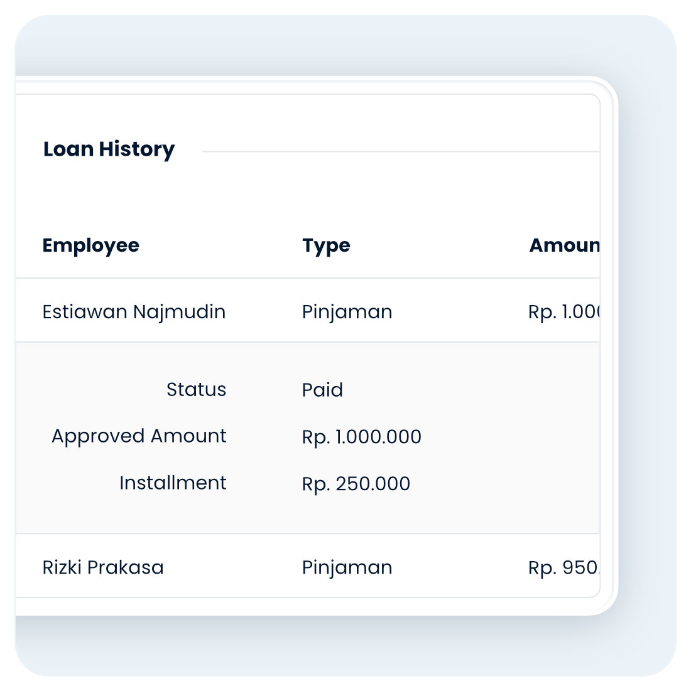
Task: Click the Loan History section heading
Action: [109, 149]
